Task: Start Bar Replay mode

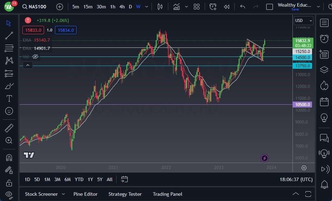Action: tap(226, 6)
